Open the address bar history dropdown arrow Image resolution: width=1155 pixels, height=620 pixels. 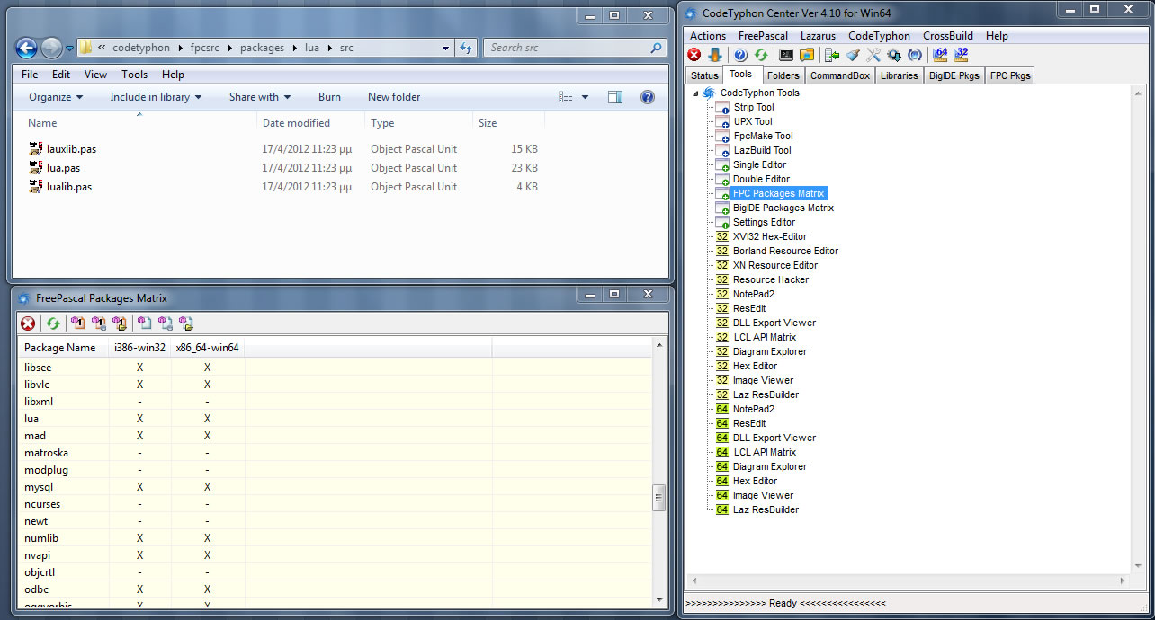(x=445, y=48)
